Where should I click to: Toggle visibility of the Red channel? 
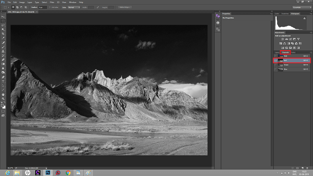[x=276, y=61]
